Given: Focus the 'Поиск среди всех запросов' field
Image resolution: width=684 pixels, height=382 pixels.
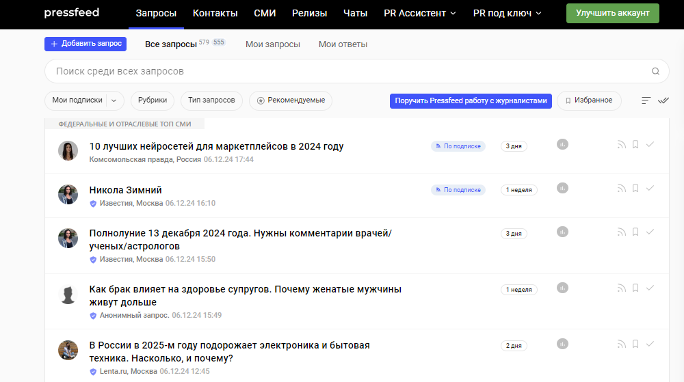Looking at the screenshot, I should 342,71.
